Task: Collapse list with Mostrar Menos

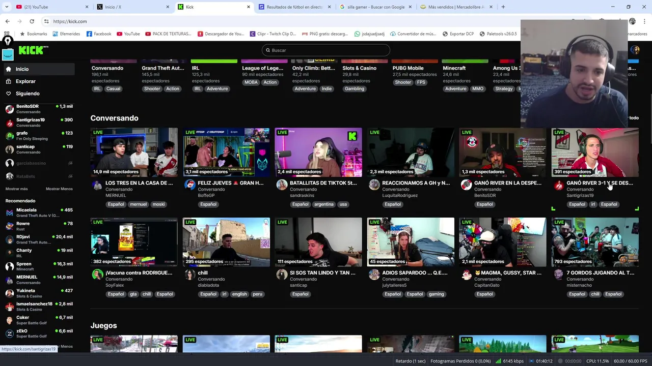Action: click(x=59, y=189)
